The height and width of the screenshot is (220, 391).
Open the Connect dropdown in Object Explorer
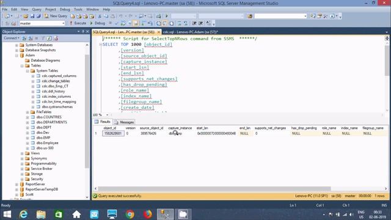tap(12, 38)
